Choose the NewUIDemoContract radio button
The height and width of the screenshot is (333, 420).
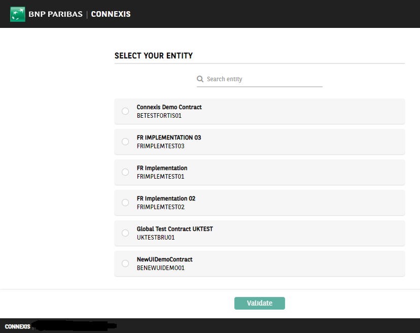pos(125,263)
